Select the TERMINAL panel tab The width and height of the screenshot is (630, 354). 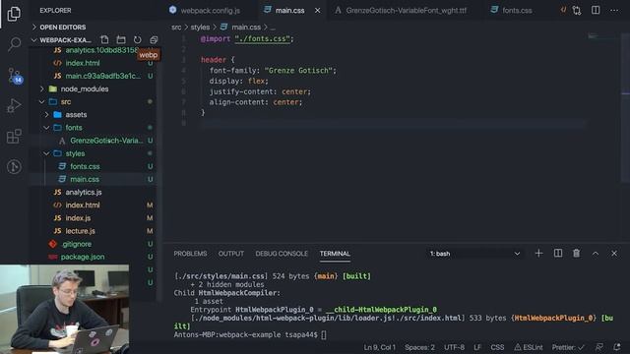(335, 254)
